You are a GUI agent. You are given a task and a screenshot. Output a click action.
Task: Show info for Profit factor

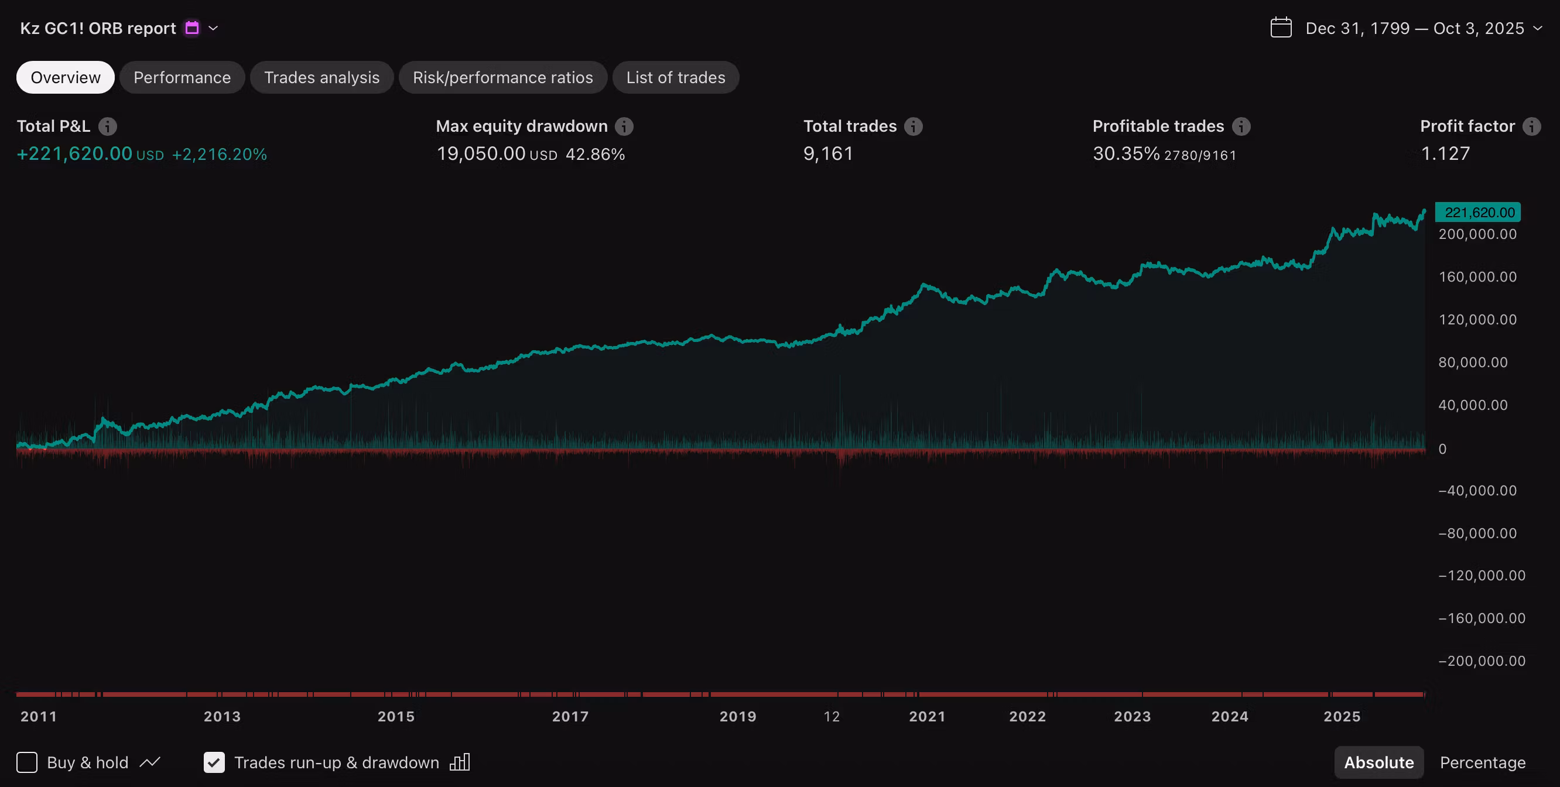(x=1531, y=126)
